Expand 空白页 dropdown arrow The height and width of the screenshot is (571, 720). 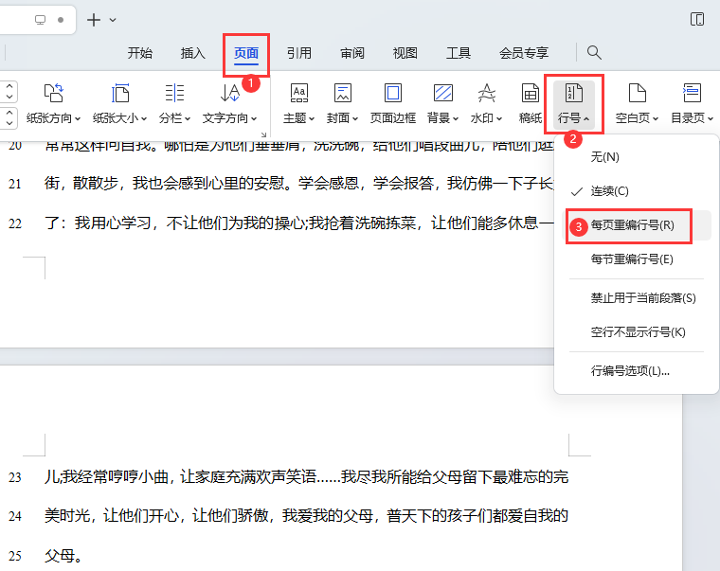656,118
